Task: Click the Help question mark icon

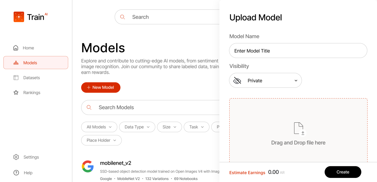Action: click(16, 173)
